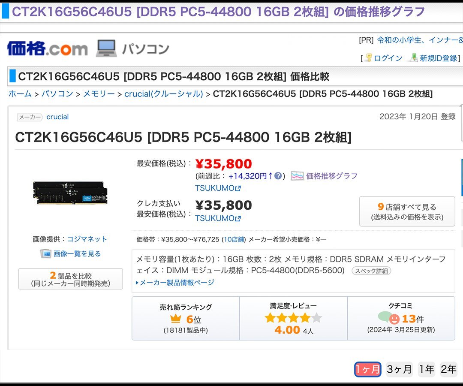
Task: Open the 新規ID登録 link
Action: click(439, 58)
